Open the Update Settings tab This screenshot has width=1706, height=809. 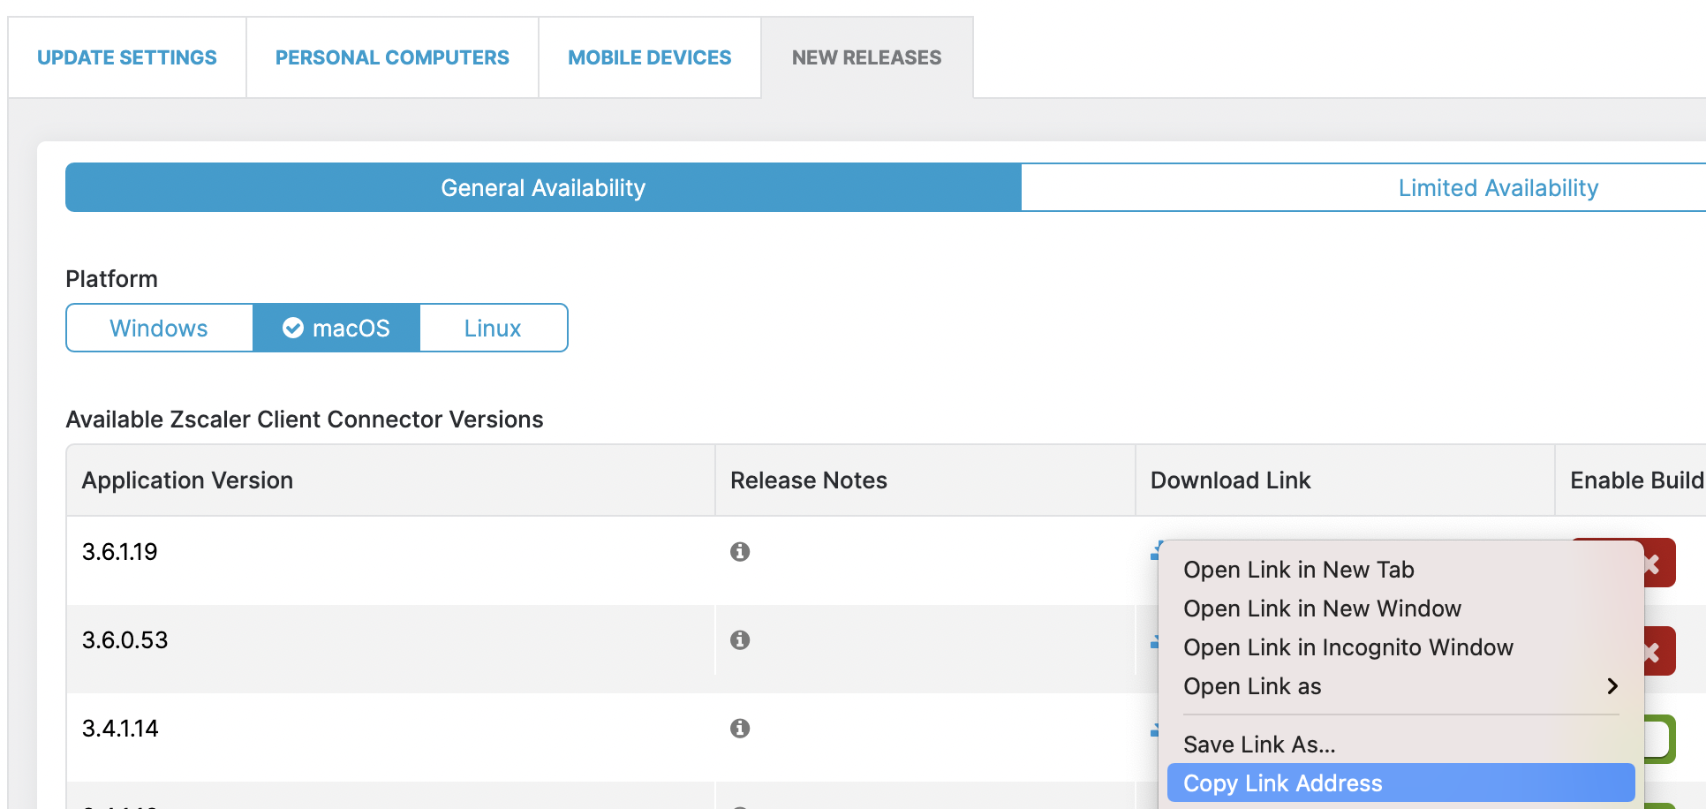pos(126,57)
